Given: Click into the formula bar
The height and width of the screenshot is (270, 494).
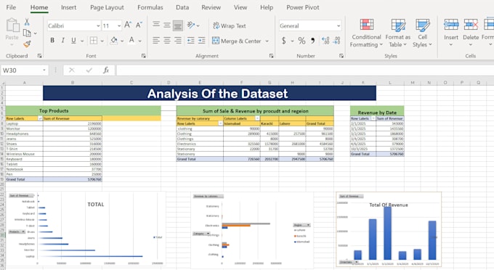Looking at the screenshot, I should (305, 70).
